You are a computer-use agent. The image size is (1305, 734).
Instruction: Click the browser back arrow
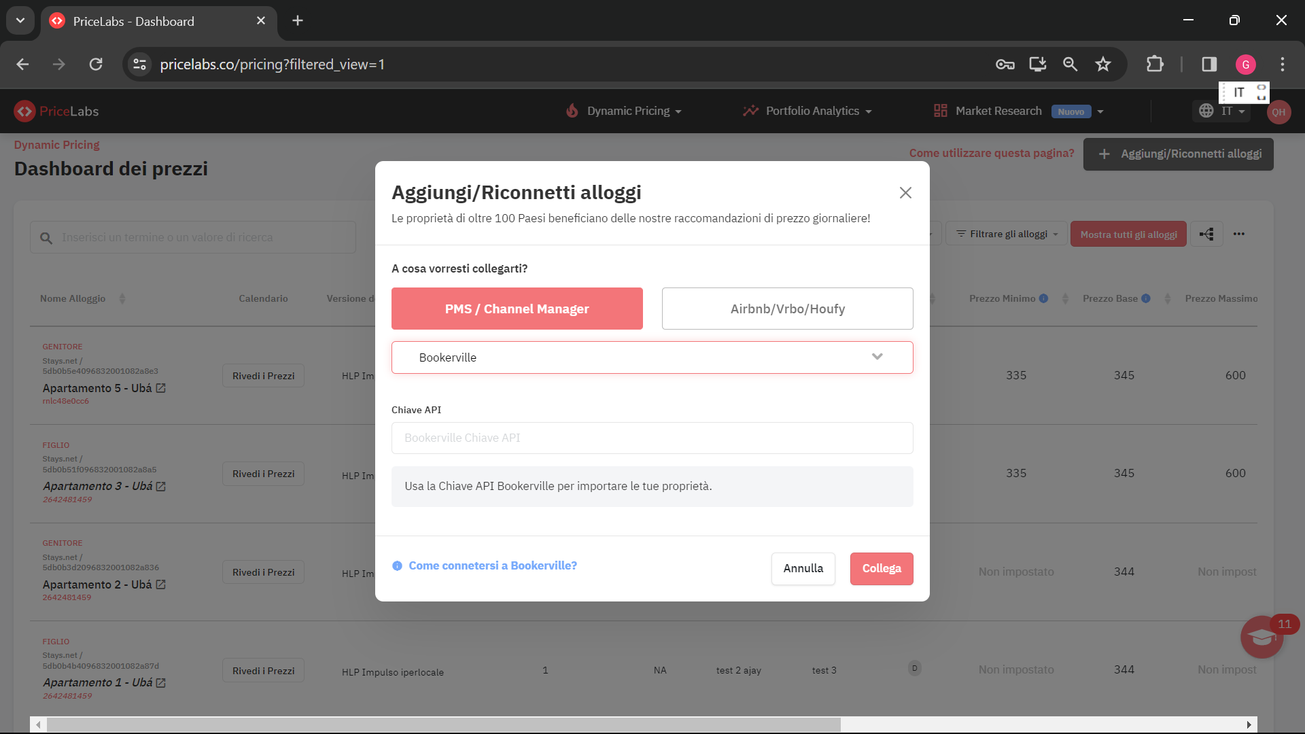pos(22,64)
